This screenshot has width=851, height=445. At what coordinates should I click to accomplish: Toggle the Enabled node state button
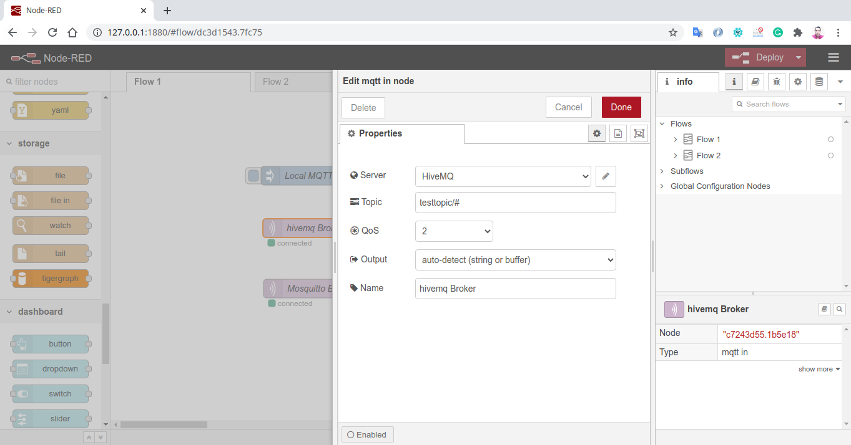(x=367, y=434)
